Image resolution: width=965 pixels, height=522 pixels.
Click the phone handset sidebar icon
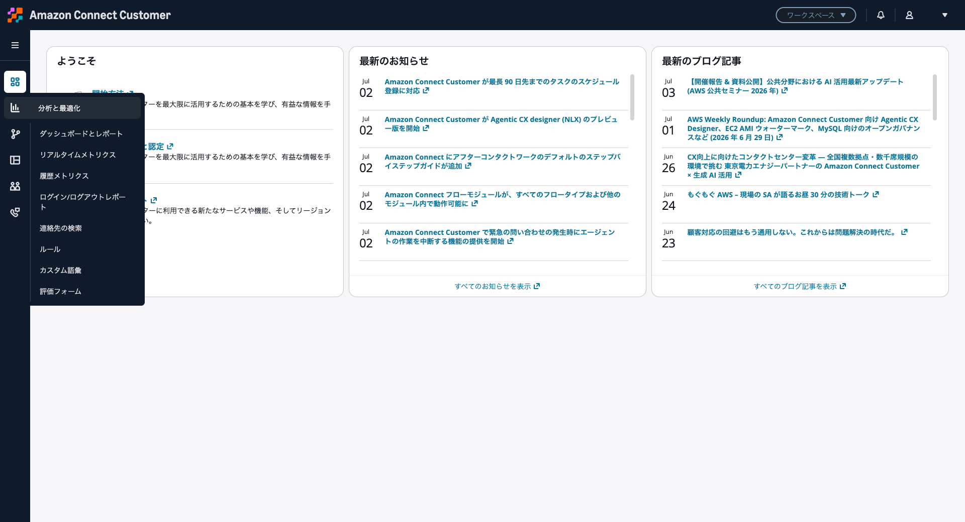(15, 212)
